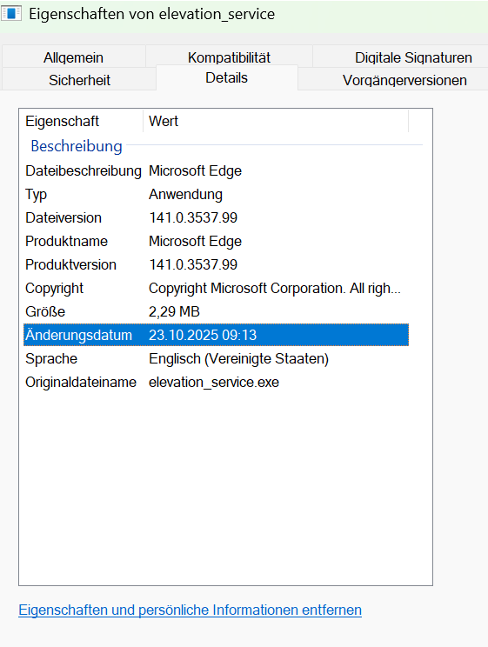This screenshot has width=488, height=647.
Task: Select the Sprache property row
Action: (x=216, y=358)
